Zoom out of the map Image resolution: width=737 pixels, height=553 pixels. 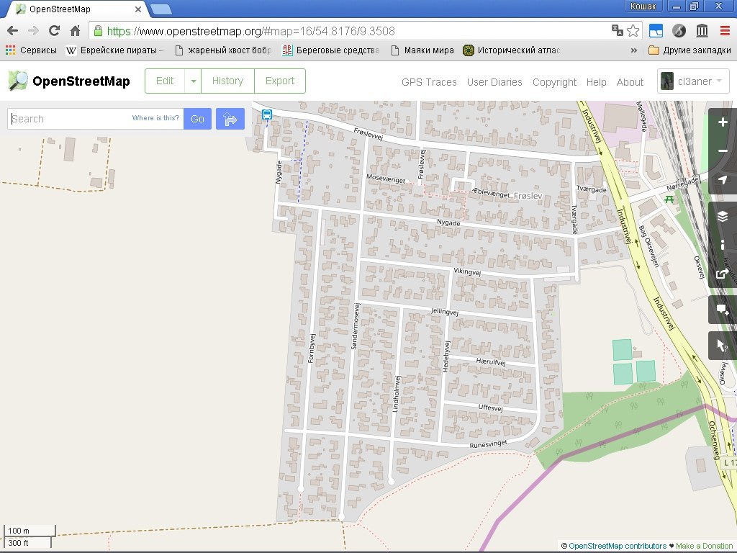click(723, 151)
